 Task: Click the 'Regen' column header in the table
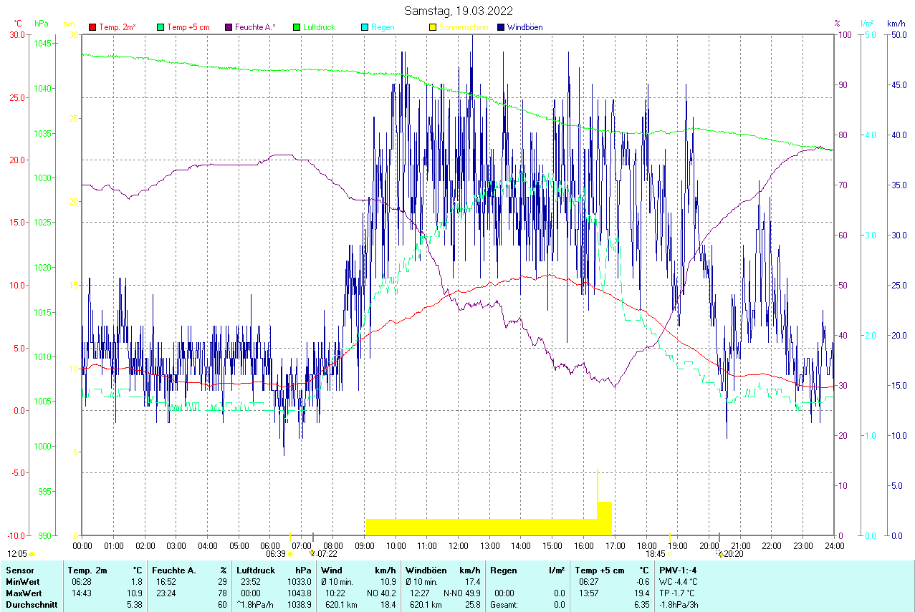(502, 570)
